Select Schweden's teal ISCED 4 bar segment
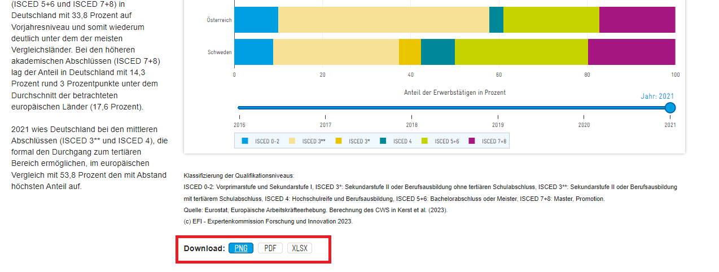Image resolution: width=719 pixels, height=272 pixels. point(438,52)
